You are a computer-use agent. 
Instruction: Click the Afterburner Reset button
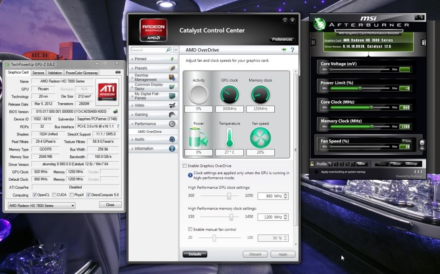(x=397, y=164)
